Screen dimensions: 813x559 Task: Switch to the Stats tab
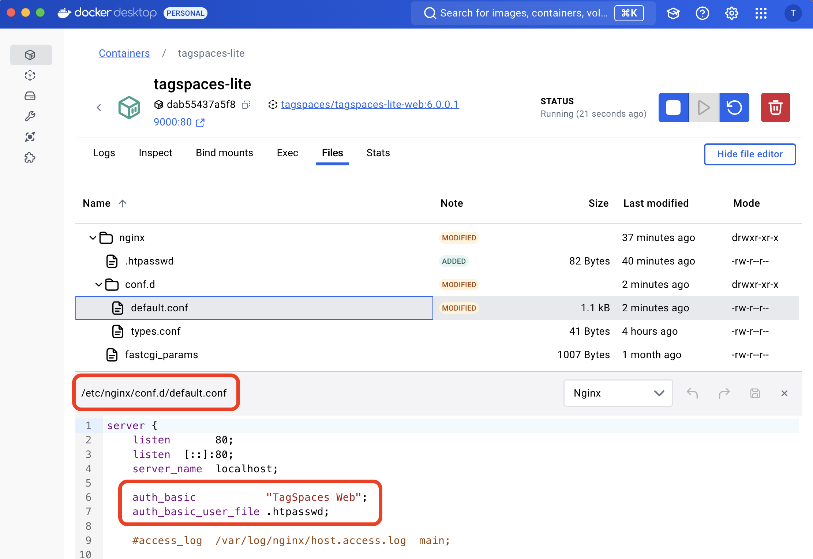coord(378,153)
